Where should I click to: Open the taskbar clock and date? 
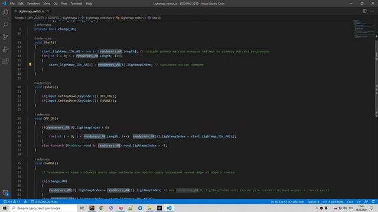[x=361, y=208]
